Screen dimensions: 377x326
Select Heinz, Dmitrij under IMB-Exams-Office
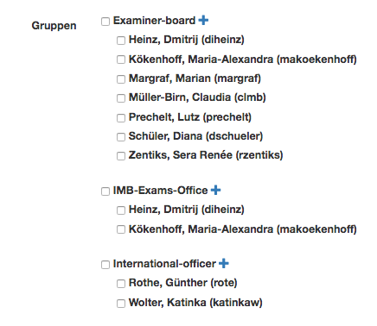click(x=121, y=210)
